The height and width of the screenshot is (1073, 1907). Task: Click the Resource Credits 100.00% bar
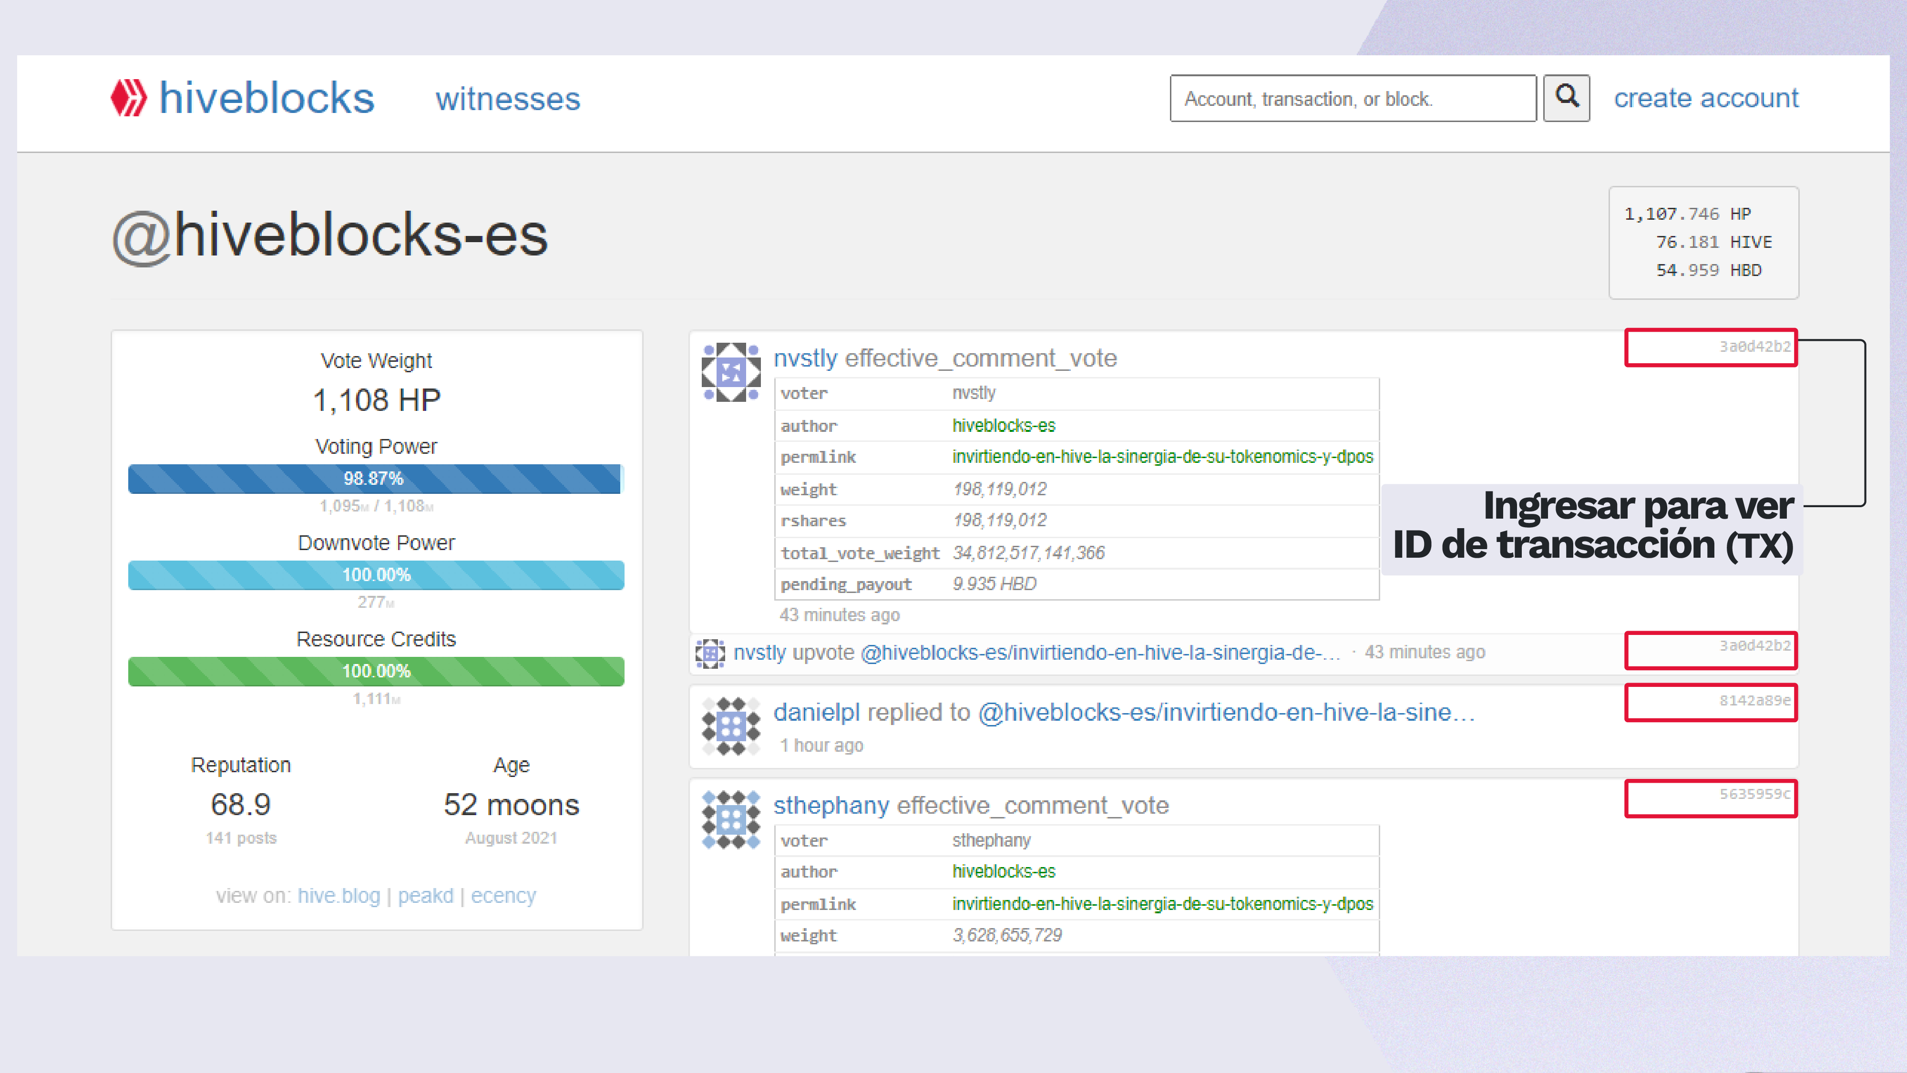point(375,671)
